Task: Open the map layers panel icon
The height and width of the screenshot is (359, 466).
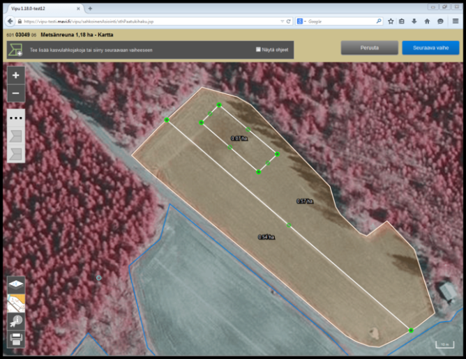Action: click(x=15, y=284)
